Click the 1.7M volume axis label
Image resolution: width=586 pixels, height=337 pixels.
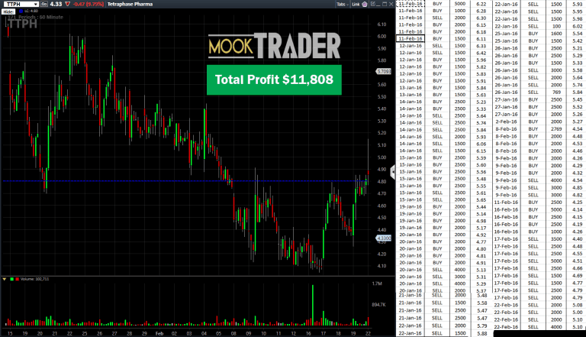377,284
